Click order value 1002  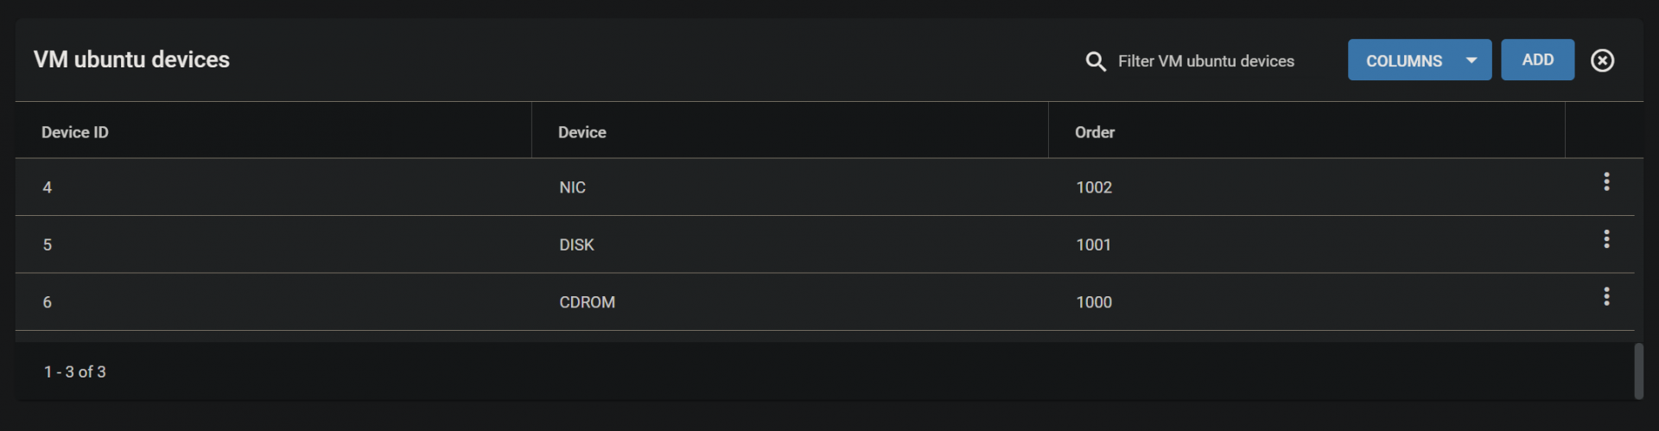1094,187
